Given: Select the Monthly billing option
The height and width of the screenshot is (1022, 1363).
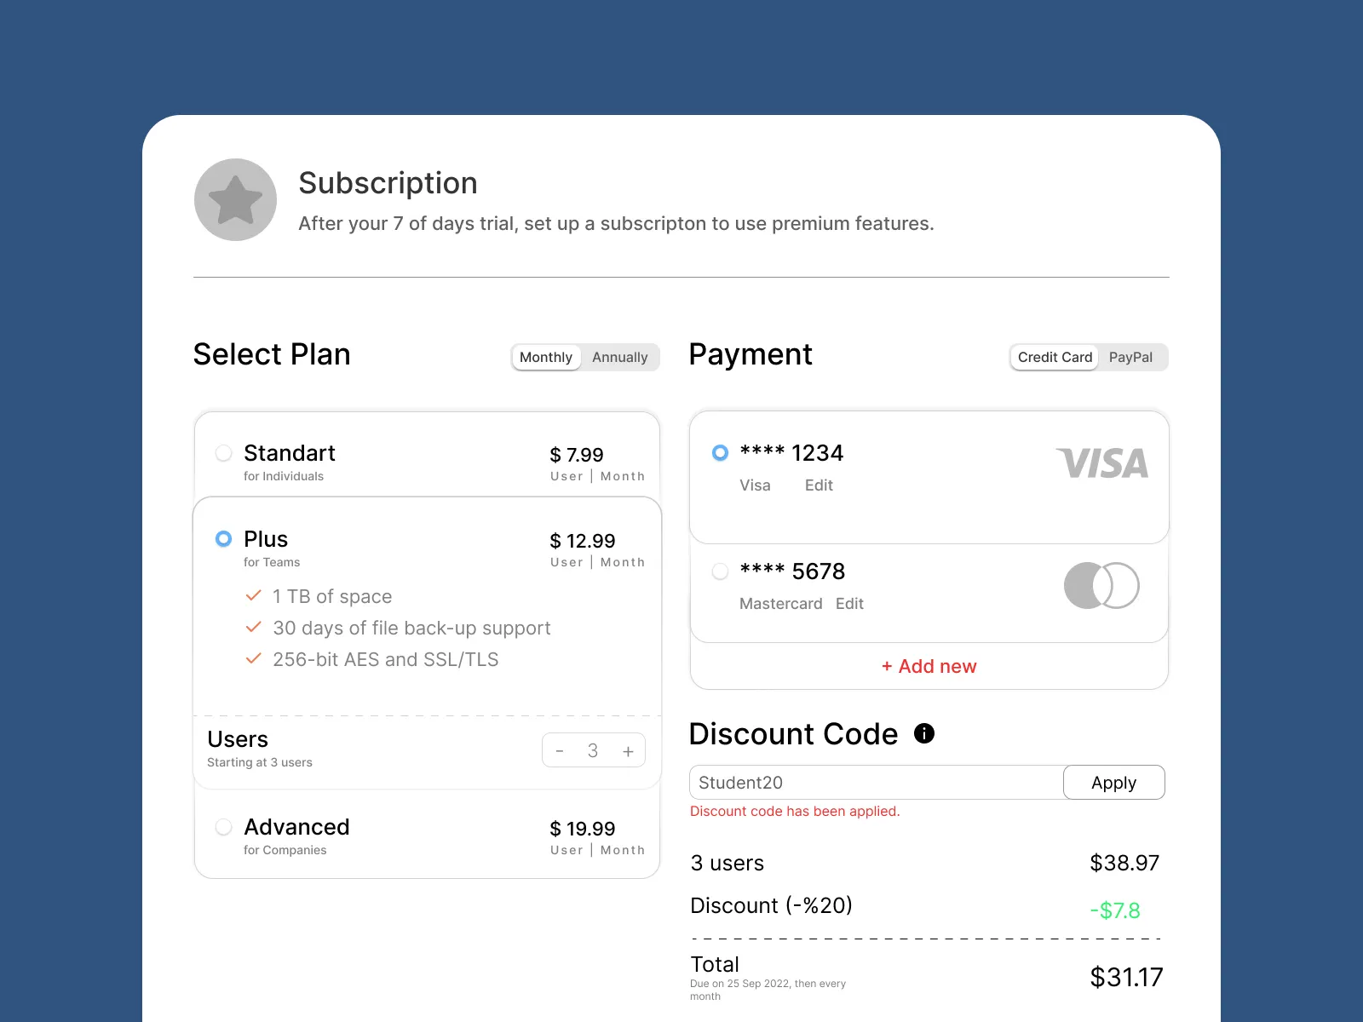Looking at the screenshot, I should (545, 357).
